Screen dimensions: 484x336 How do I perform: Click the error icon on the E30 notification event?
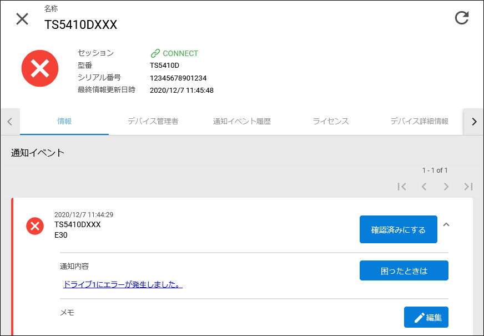pyautogui.click(x=35, y=226)
